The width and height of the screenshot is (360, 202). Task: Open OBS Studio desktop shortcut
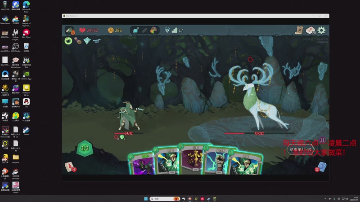click(16, 48)
